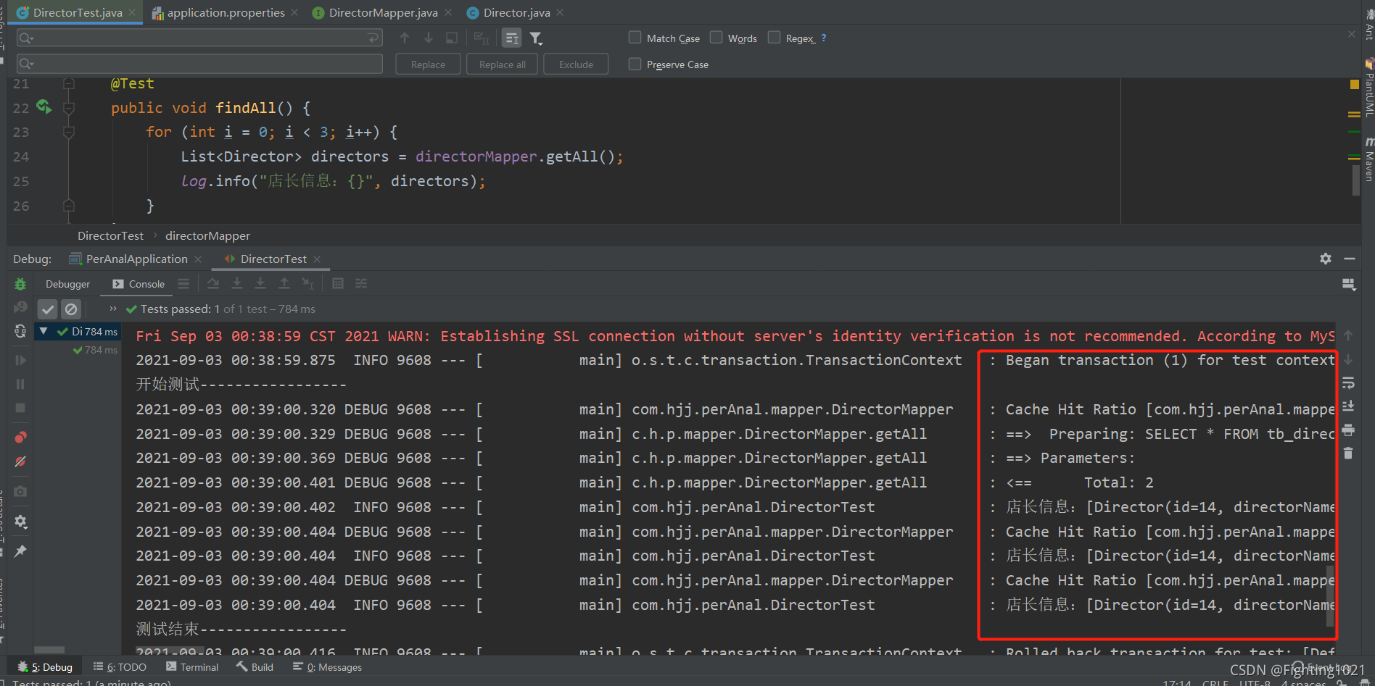
Task: Select the 784 ms child test result
Action: (95, 350)
